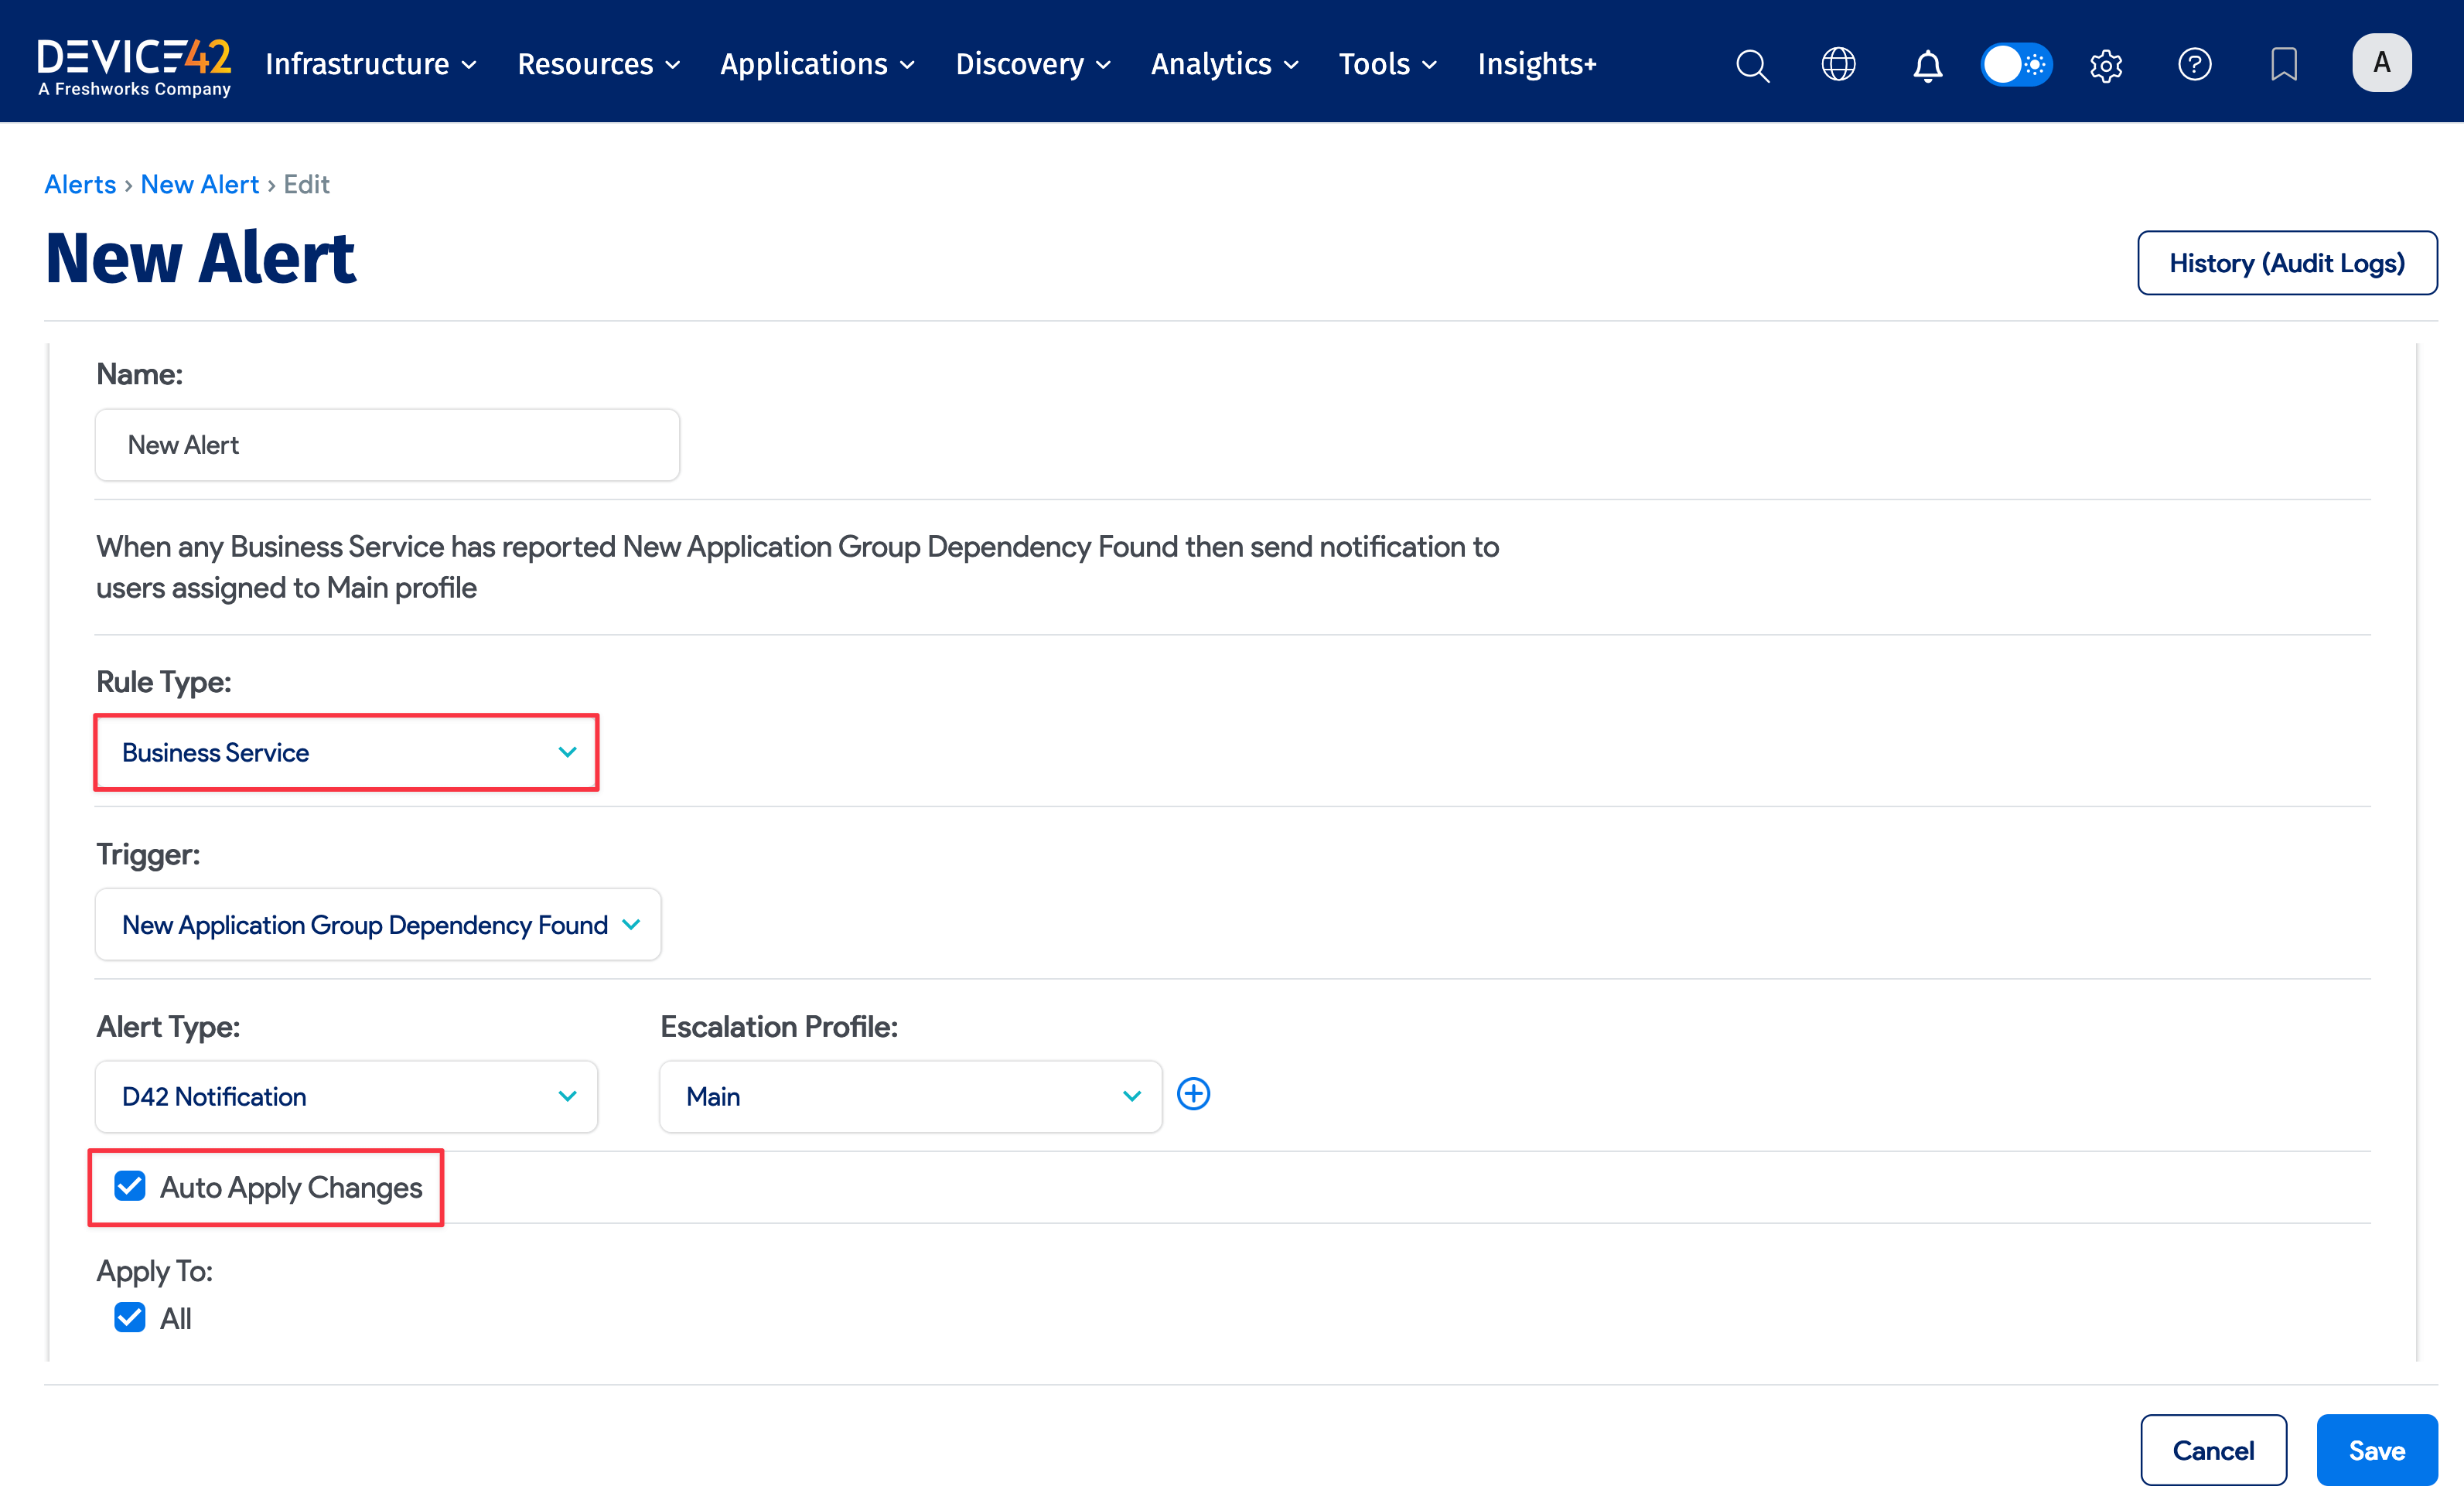Click History (Audit Logs) button

tap(2287, 262)
